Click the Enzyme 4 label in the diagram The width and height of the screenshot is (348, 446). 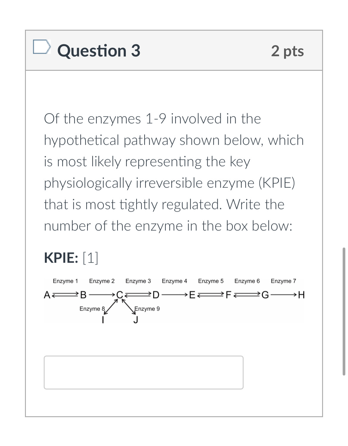pos(175,280)
